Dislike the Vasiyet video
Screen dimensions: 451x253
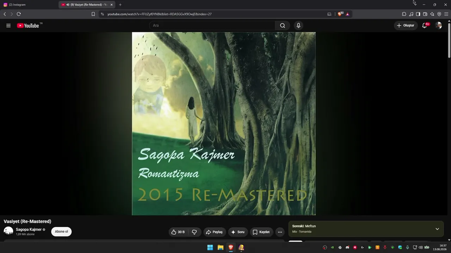click(x=194, y=232)
